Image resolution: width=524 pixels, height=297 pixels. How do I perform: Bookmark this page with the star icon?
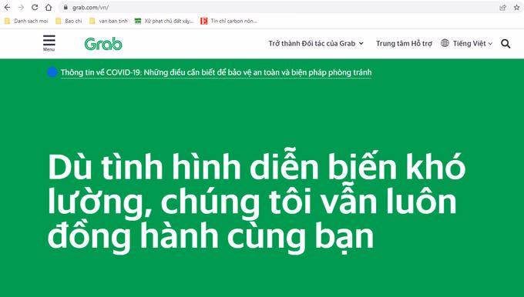(x=516, y=8)
